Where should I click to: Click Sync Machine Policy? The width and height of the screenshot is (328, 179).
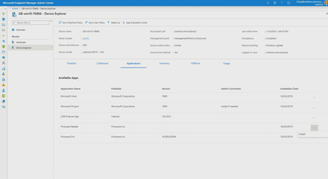(70, 23)
